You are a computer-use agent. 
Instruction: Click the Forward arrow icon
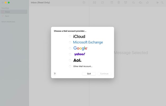coord(147,3)
